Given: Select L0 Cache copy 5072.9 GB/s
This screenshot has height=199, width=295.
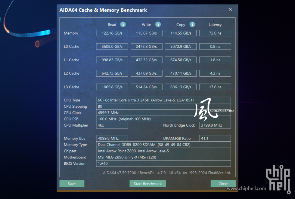Looking at the screenshot, I should tap(181, 47).
